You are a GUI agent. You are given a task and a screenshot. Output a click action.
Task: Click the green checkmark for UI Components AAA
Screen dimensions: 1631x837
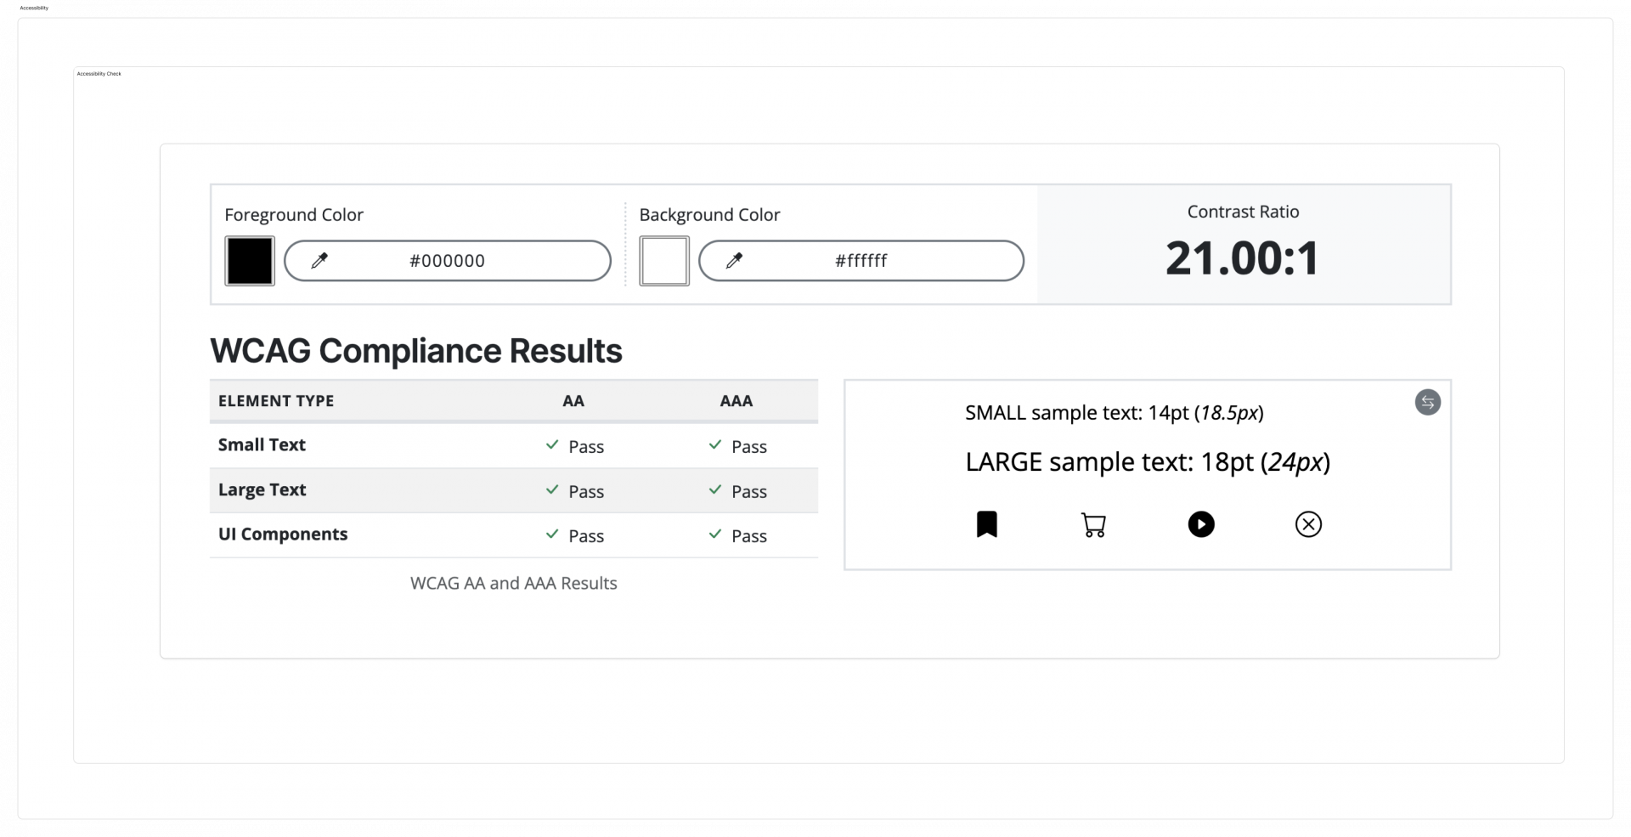(715, 534)
